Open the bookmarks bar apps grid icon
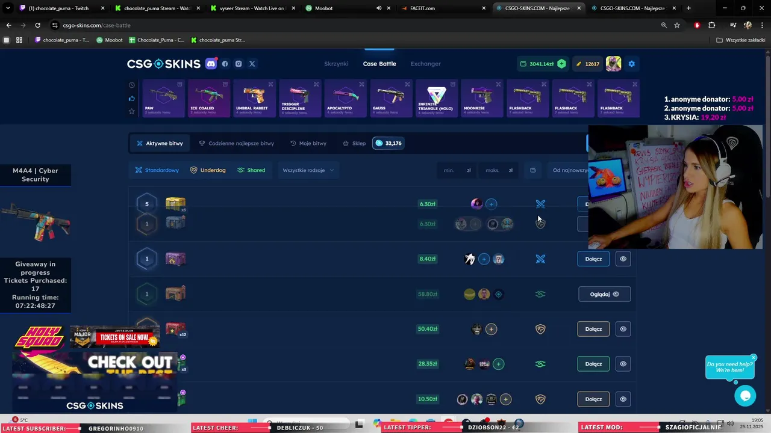This screenshot has width=771, height=433. click(x=19, y=40)
